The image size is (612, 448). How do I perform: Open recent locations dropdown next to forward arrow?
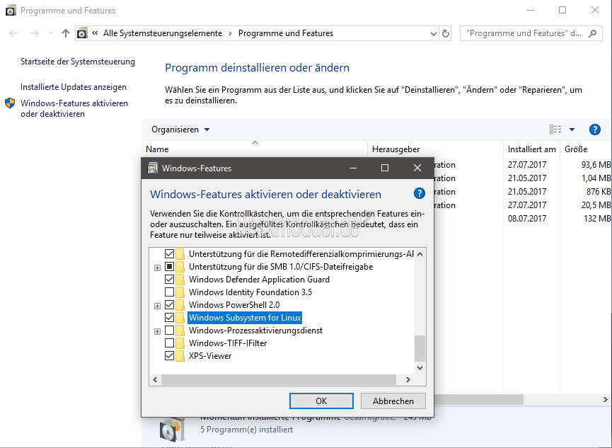pyautogui.click(x=51, y=33)
